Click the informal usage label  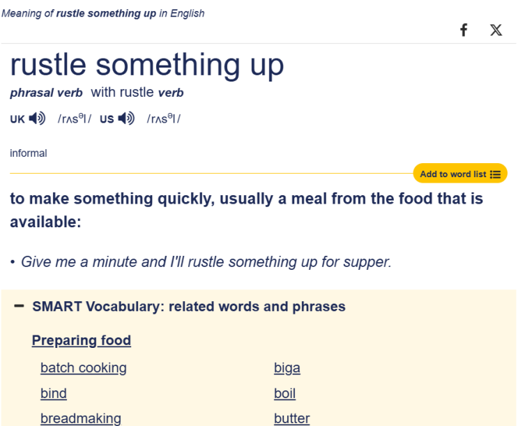(x=29, y=153)
